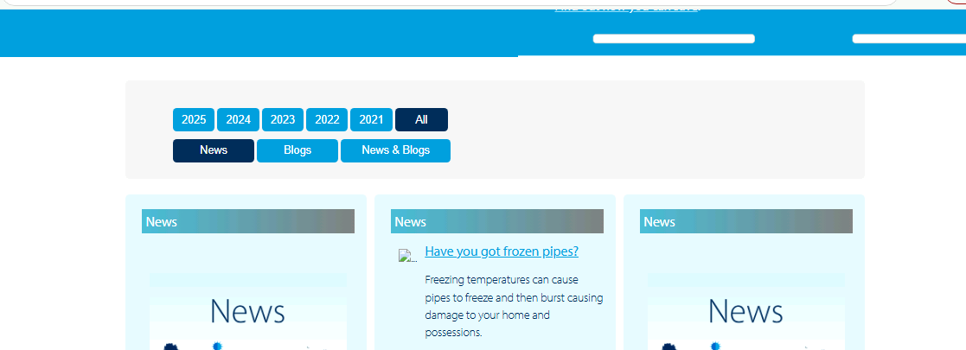Show articles from 2022
The height and width of the screenshot is (350, 966).
tap(327, 119)
